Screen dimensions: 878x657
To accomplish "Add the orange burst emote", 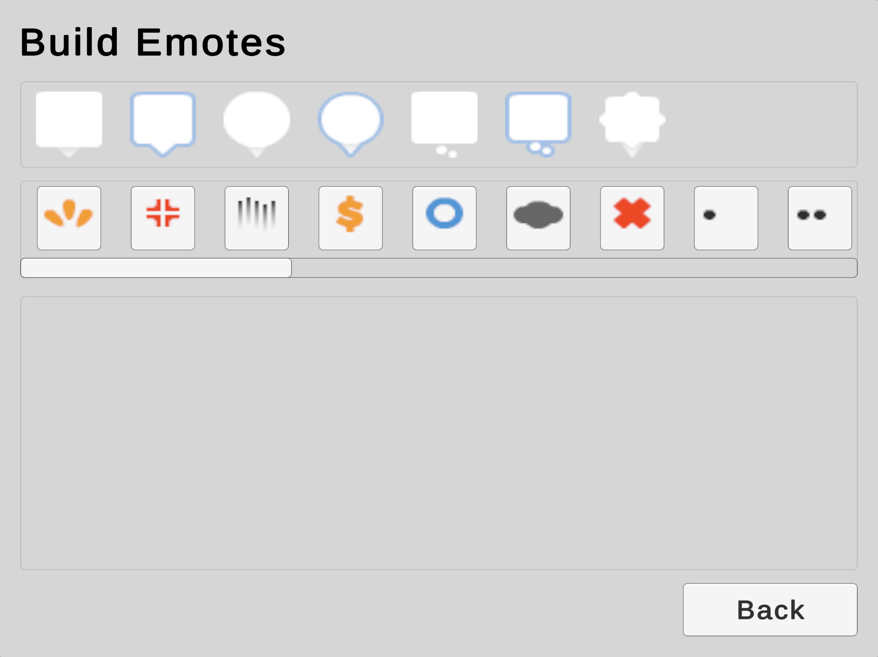I will click(x=69, y=218).
